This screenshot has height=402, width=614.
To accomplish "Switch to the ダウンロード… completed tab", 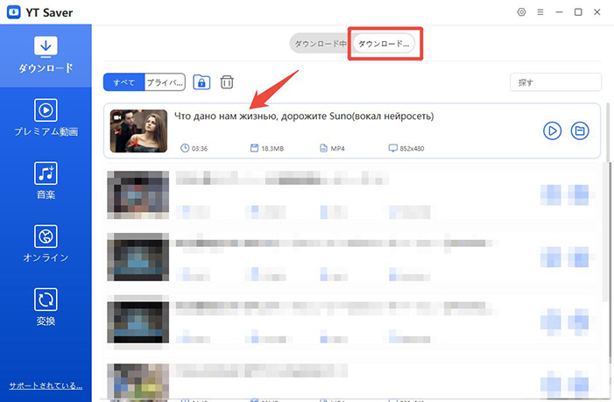I will point(384,44).
